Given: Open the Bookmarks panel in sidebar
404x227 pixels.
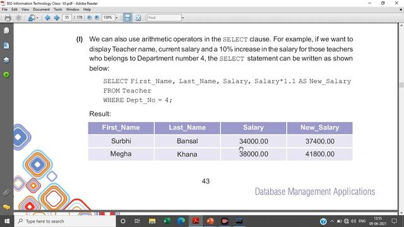Looking at the screenshot, I should click(6, 45).
